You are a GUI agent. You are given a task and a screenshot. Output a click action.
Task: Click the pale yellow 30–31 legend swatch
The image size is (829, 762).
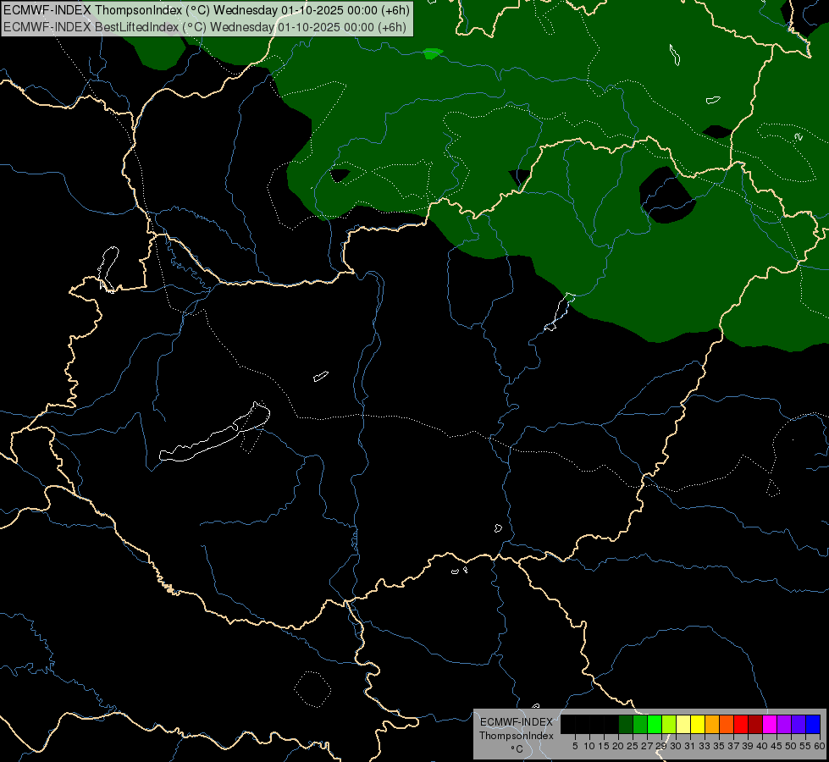tap(683, 724)
